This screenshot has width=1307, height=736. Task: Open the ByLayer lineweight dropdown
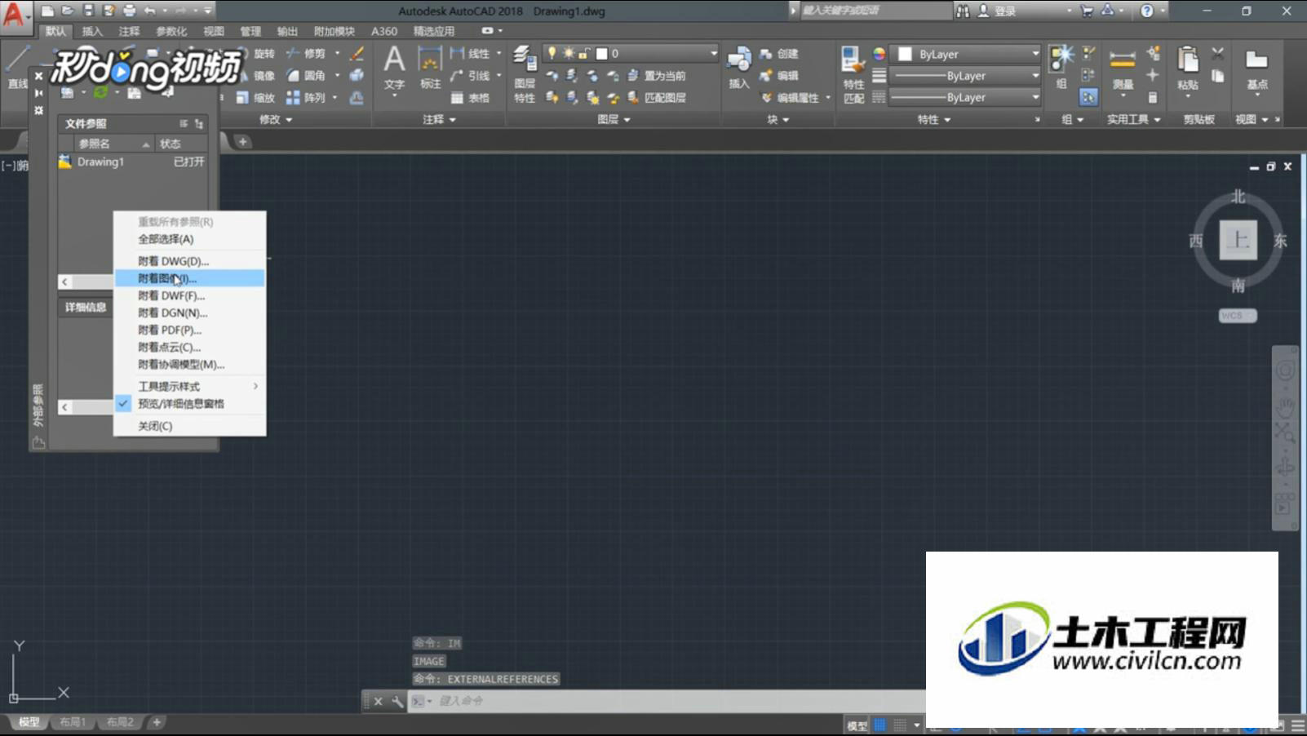coord(967,76)
